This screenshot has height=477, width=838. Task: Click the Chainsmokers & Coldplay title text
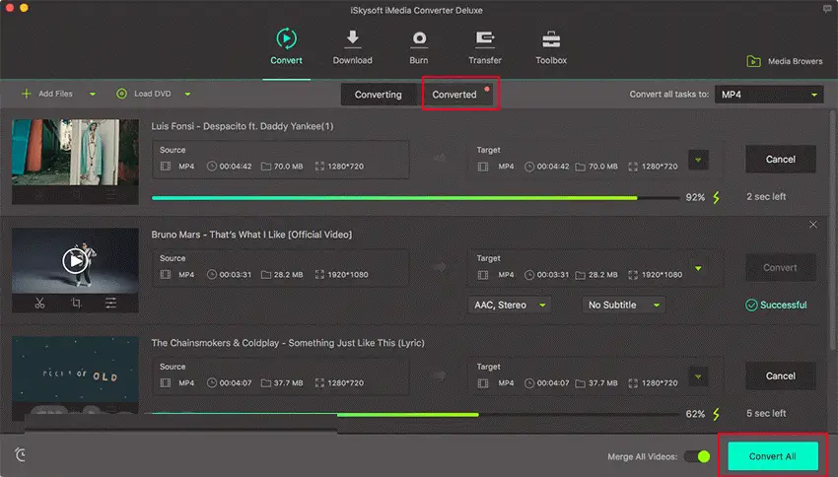288,343
